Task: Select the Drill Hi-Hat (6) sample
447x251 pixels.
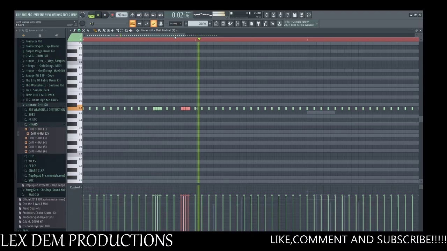Action: pos(37,151)
